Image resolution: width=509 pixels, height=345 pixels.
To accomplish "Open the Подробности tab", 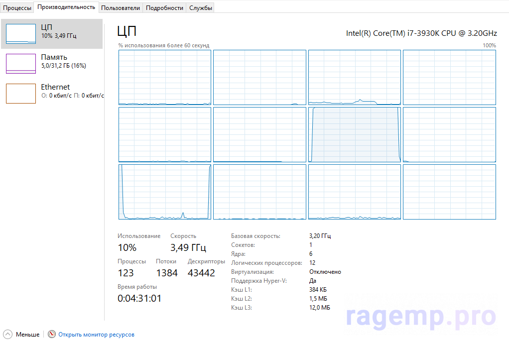I will pyautogui.click(x=164, y=8).
